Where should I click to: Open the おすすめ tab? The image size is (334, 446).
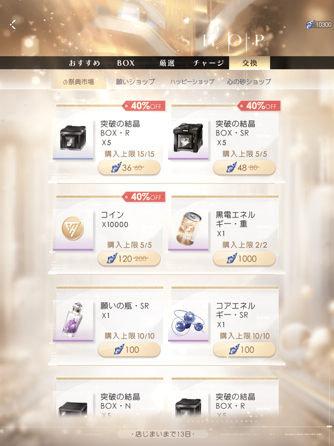point(85,63)
